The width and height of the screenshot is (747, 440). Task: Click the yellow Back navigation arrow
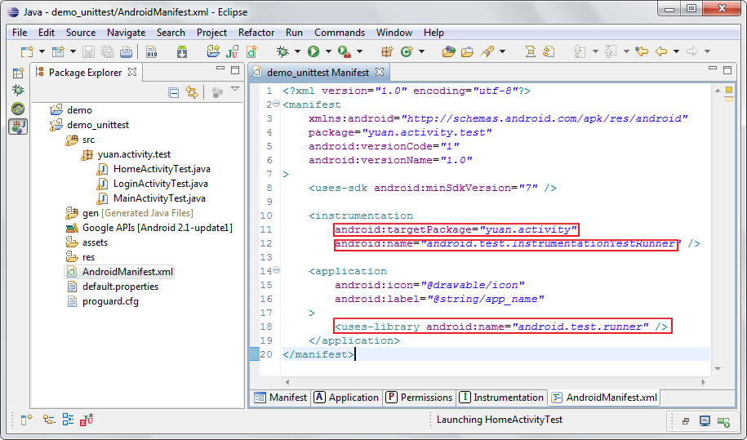pyautogui.click(x=661, y=51)
